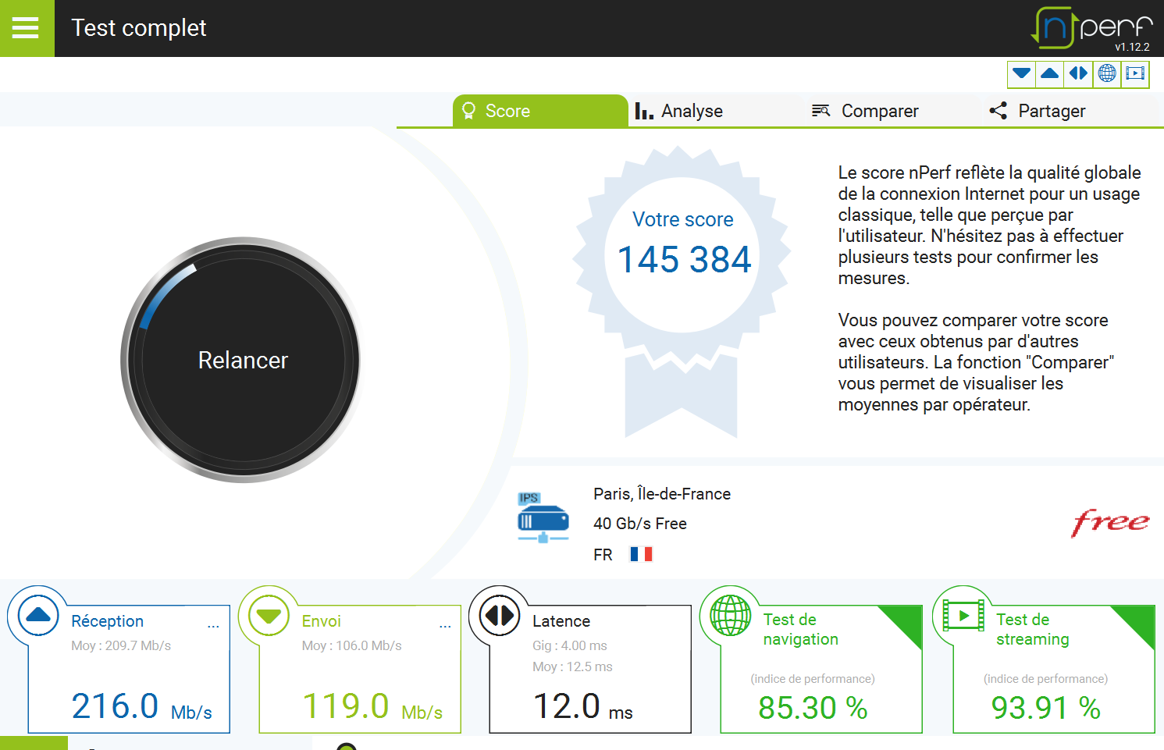Click the 'Moy : 106.0 Mb/s' average text

pos(352,645)
